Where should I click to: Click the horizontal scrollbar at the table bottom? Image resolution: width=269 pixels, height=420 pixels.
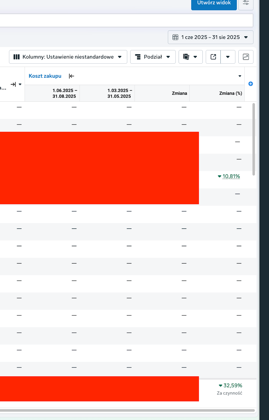point(127,410)
